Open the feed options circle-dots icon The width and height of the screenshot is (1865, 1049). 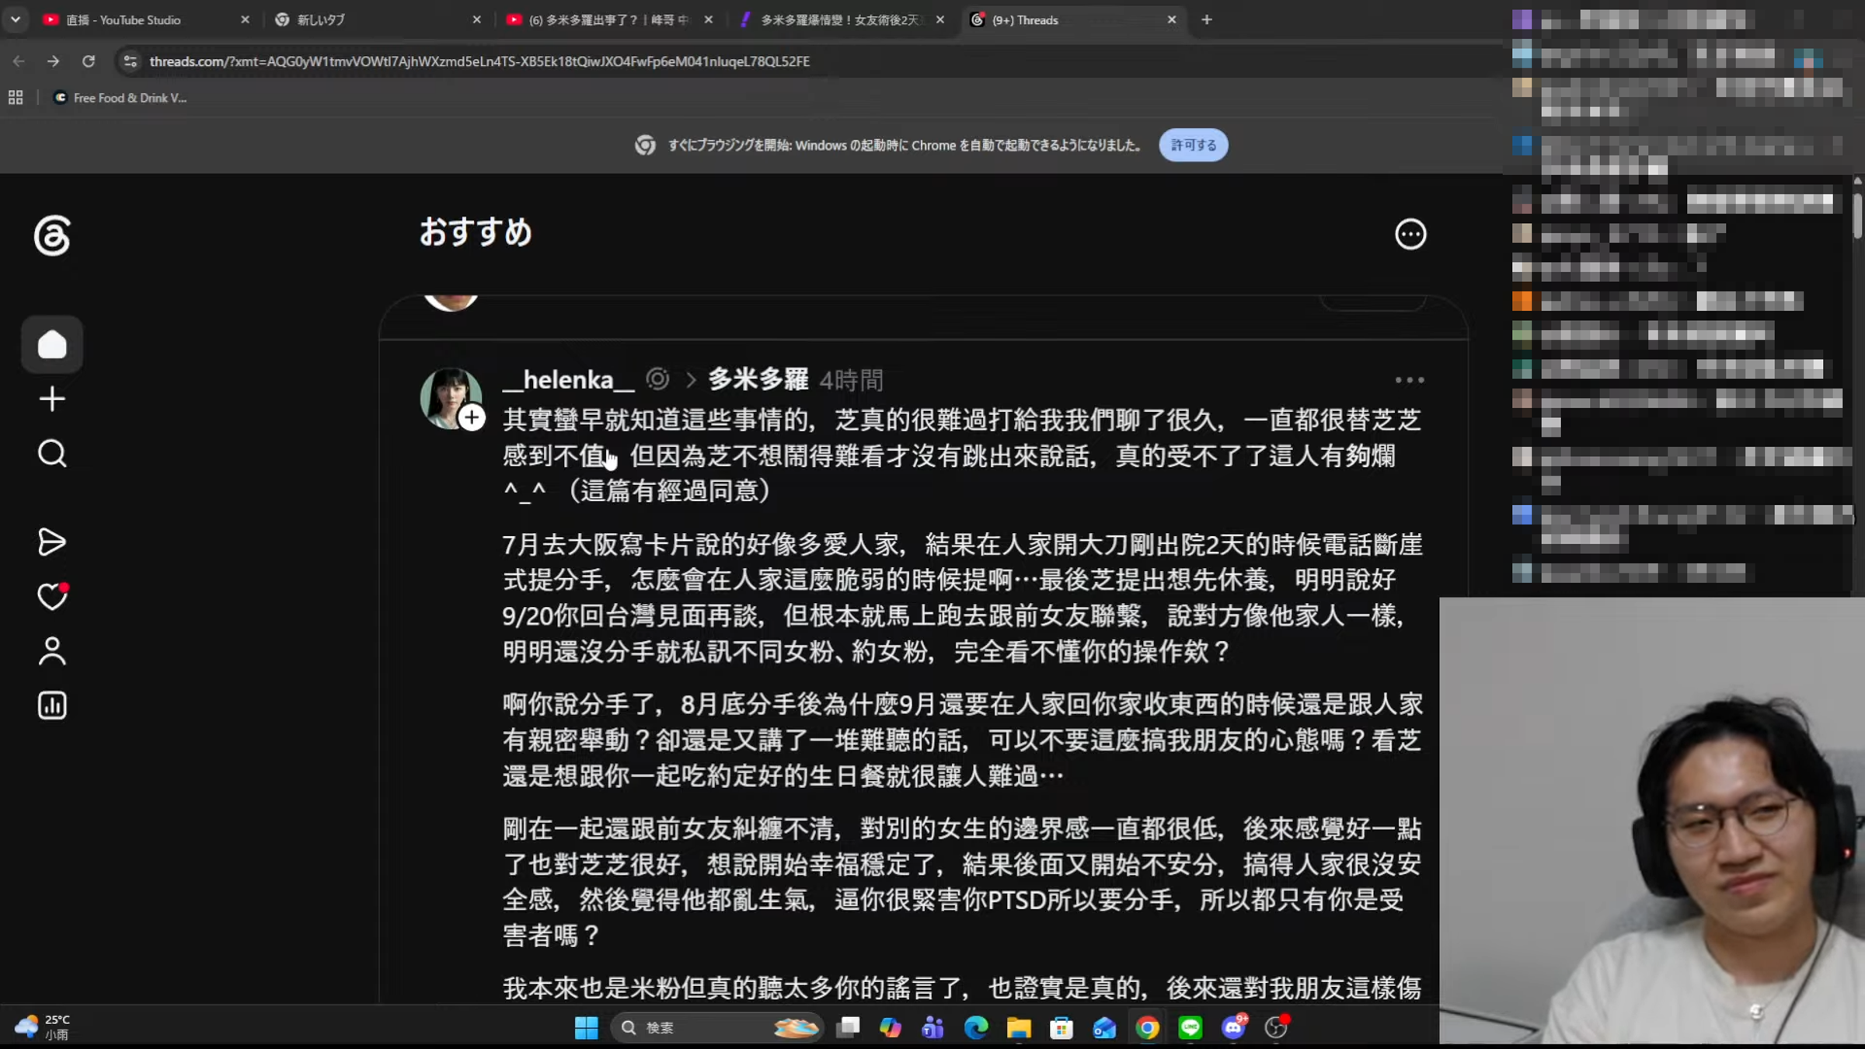(1410, 234)
